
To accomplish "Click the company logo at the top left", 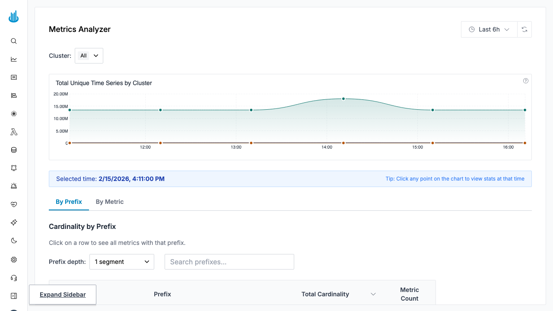I will 13,16.
